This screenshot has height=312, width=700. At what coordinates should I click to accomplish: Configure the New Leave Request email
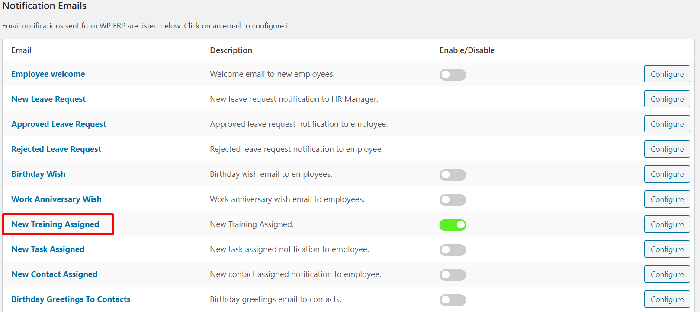tap(667, 99)
